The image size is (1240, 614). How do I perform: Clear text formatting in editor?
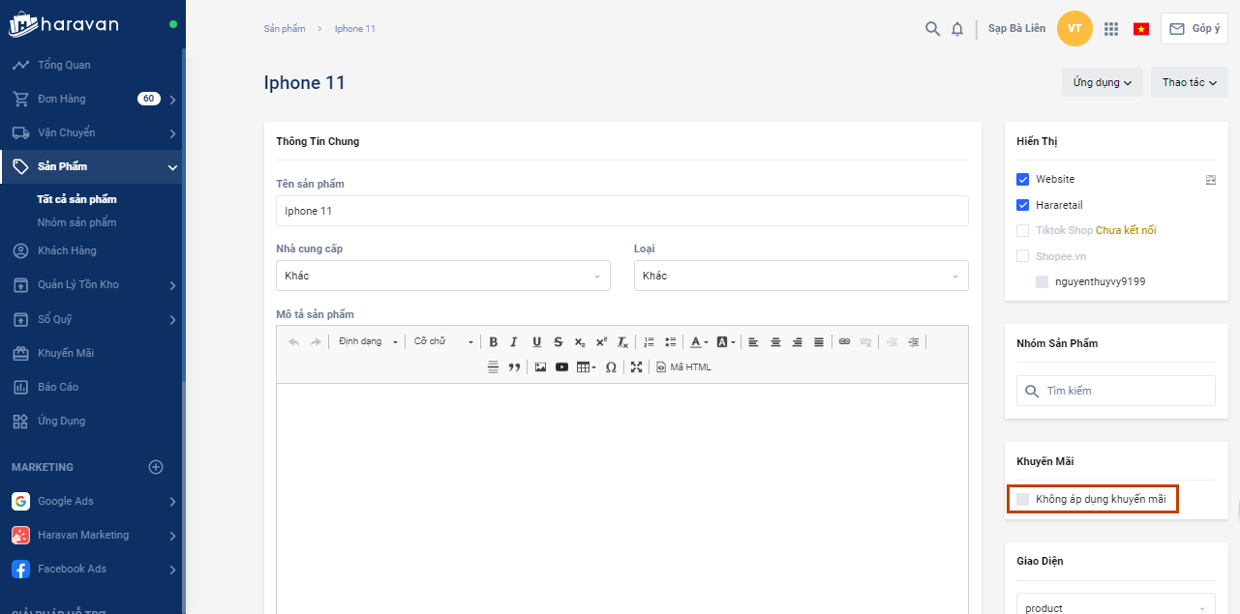click(623, 341)
